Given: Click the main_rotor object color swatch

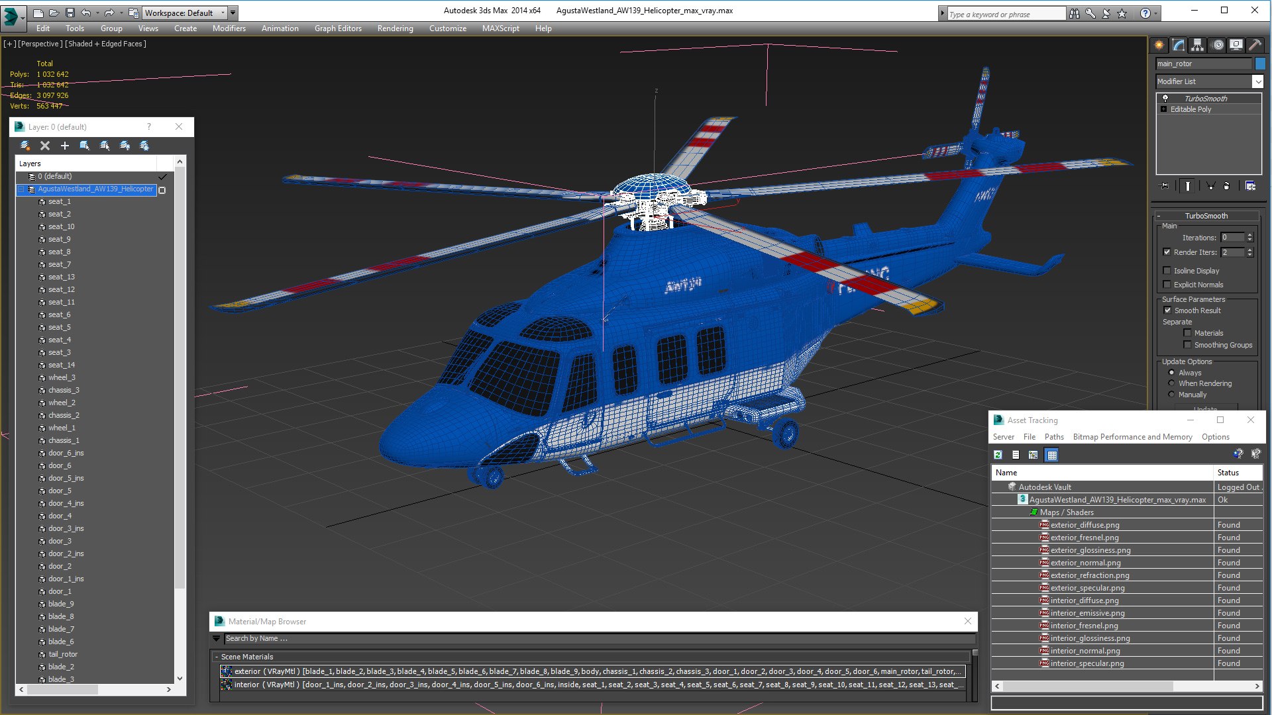Looking at the screenshot, I should [1260, 64].
